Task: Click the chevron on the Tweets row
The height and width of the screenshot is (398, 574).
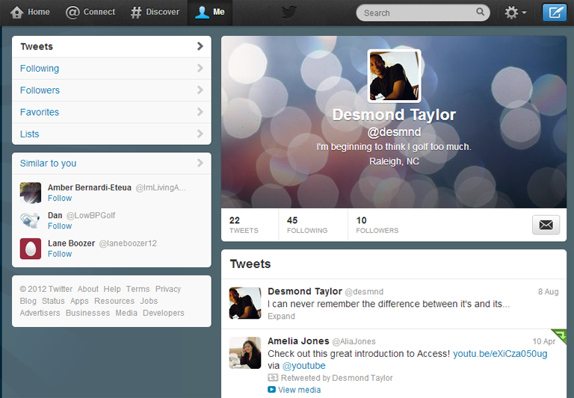Action: pyautogui.click(x=200, y=46)
